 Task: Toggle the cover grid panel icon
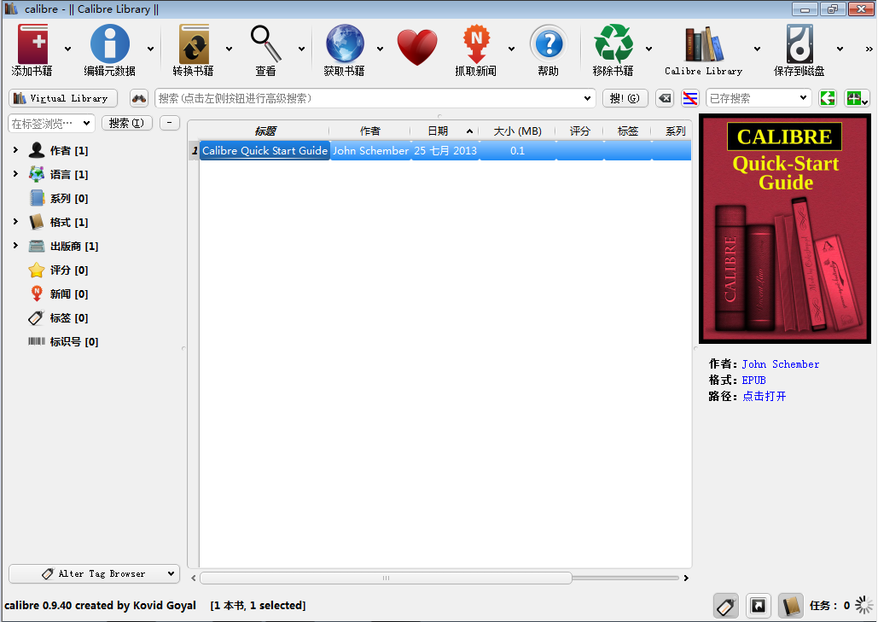pyautogui.click(x=758, y=606)
